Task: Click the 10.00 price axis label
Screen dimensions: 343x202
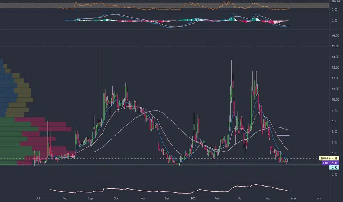Action: 335,100
